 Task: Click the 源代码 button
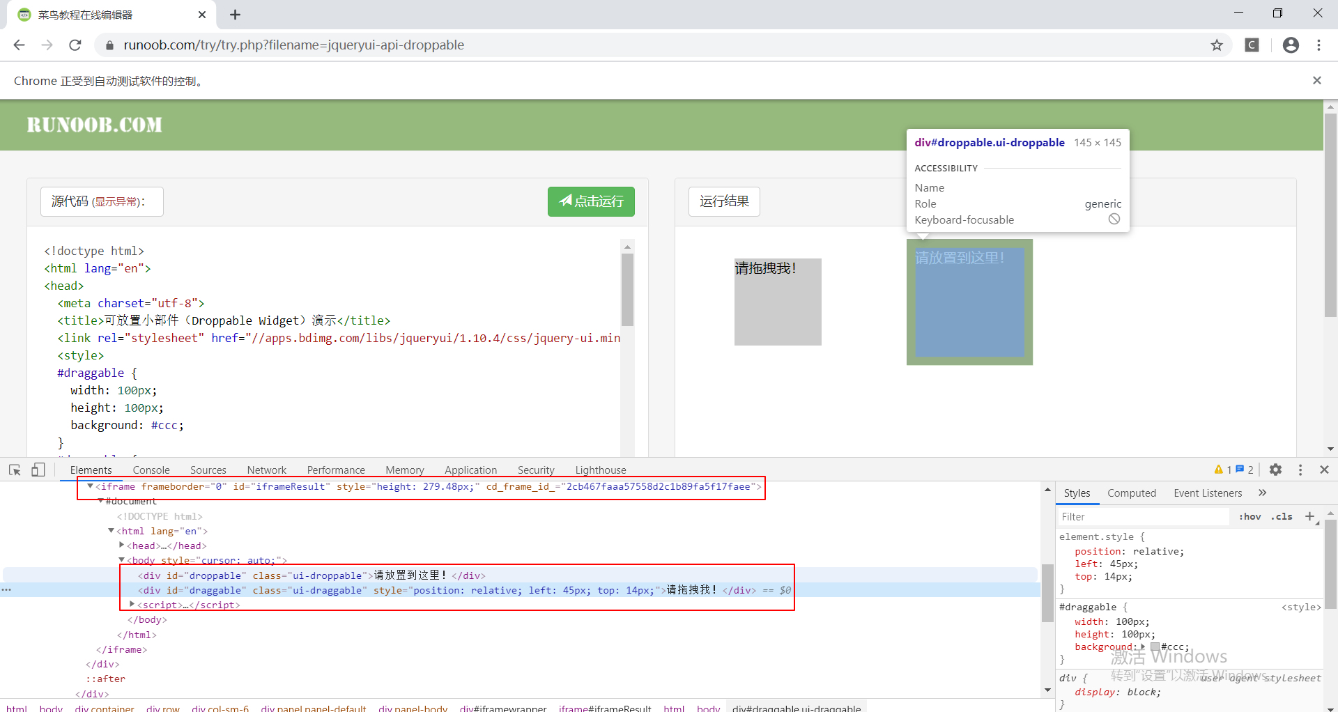point(102,201)
